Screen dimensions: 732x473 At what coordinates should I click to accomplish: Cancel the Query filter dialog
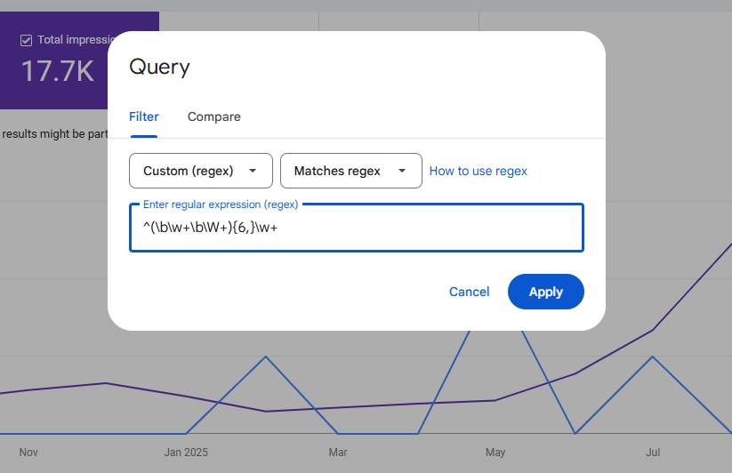tap(469, 292)
